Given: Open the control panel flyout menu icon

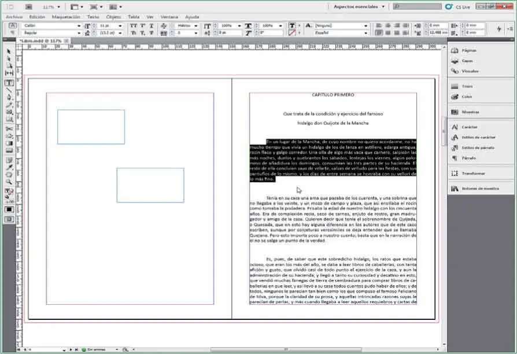Looking at the screenshot, I should pyautogui.click(x=511, y=29).
